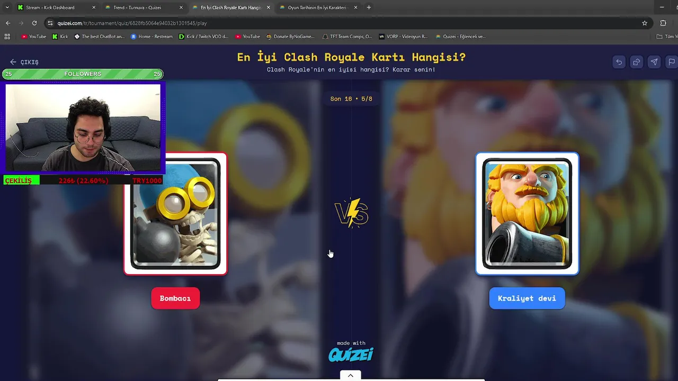Open Quizei - Eğlenceli bookmark
This screenshot has height=381, width=678.
[x=460, y=37]
